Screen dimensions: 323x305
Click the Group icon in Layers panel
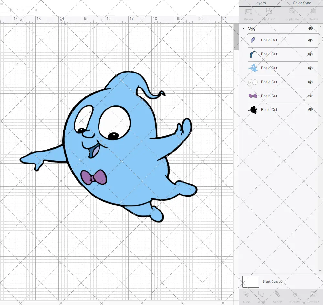tap(248, 14)
